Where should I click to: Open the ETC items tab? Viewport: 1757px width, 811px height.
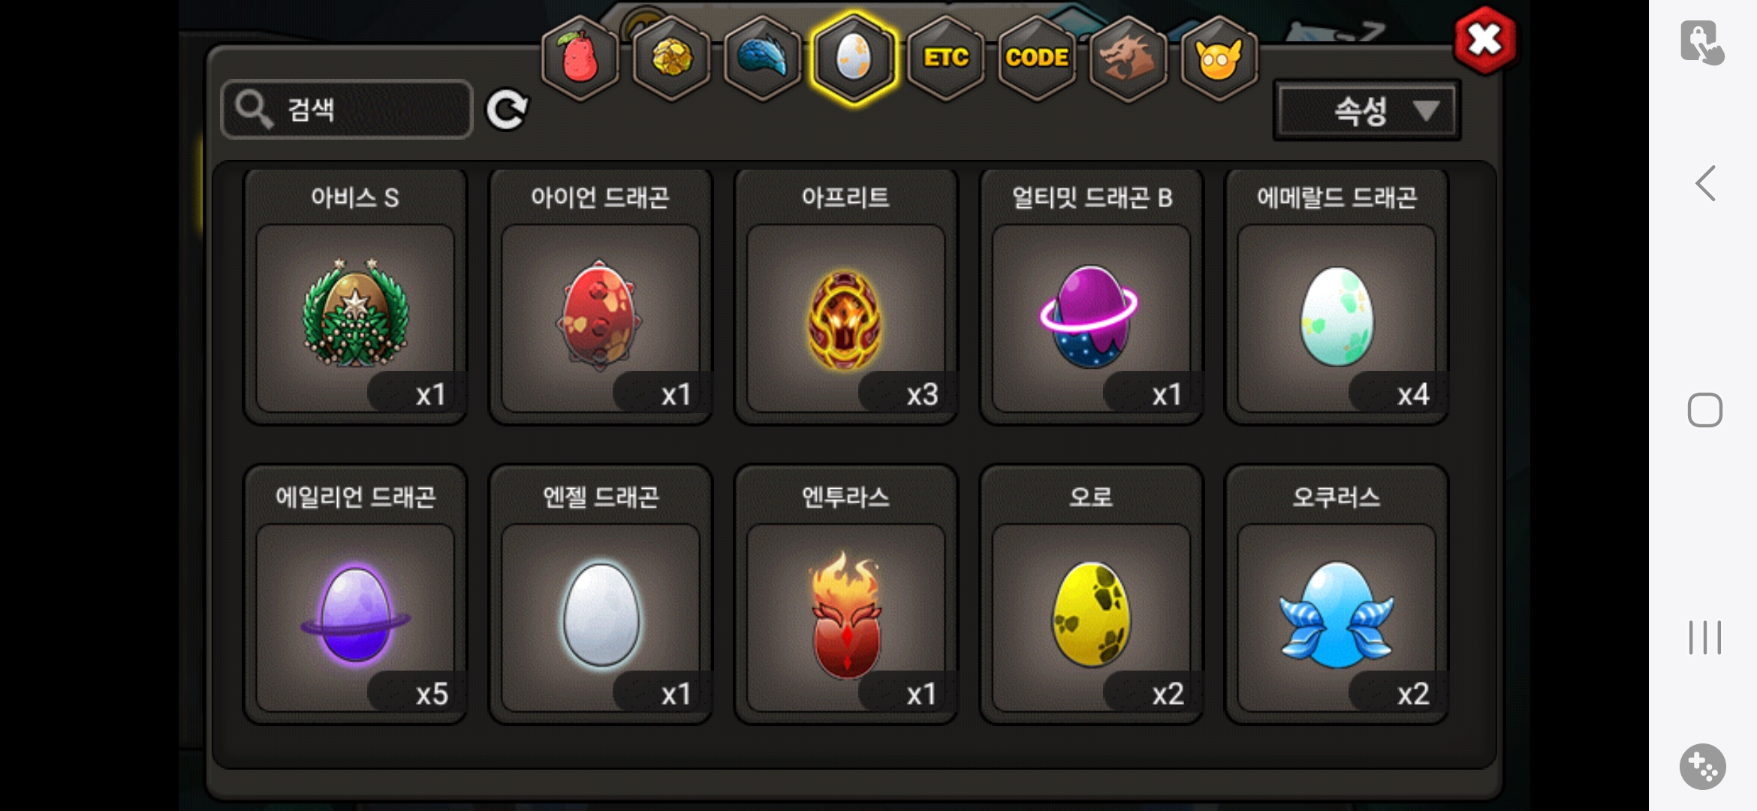pyautogui.click(x=946, y=58)
